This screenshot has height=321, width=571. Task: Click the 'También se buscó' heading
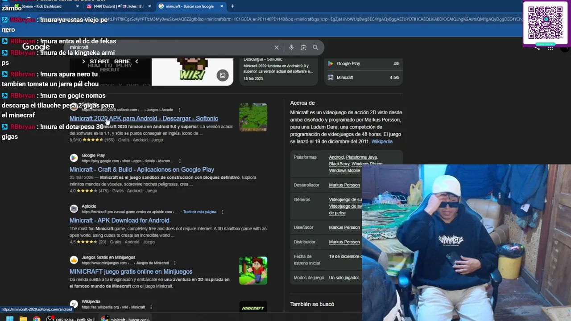pos(312,304)
